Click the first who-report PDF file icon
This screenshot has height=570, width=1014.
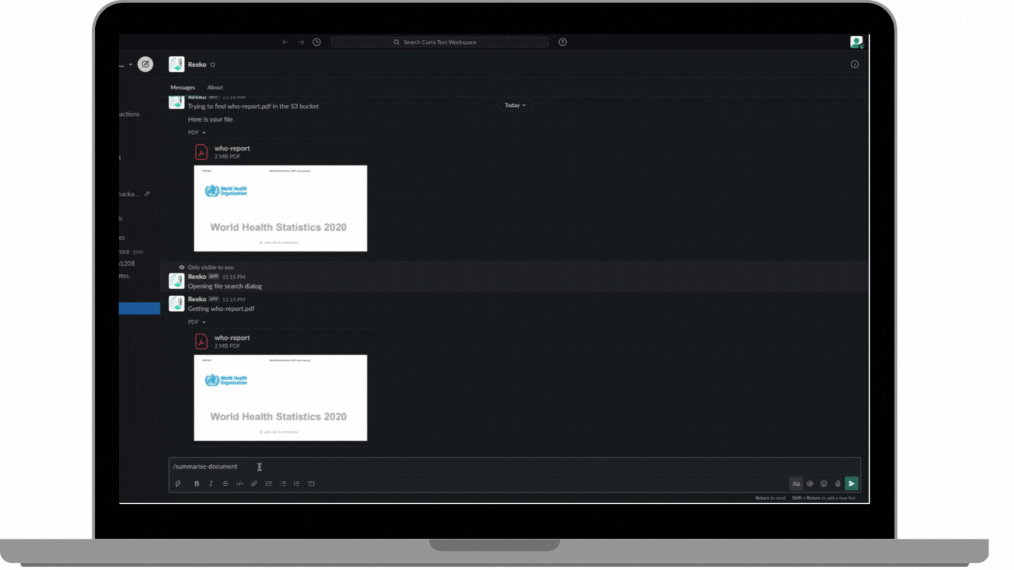pos(201,152)
